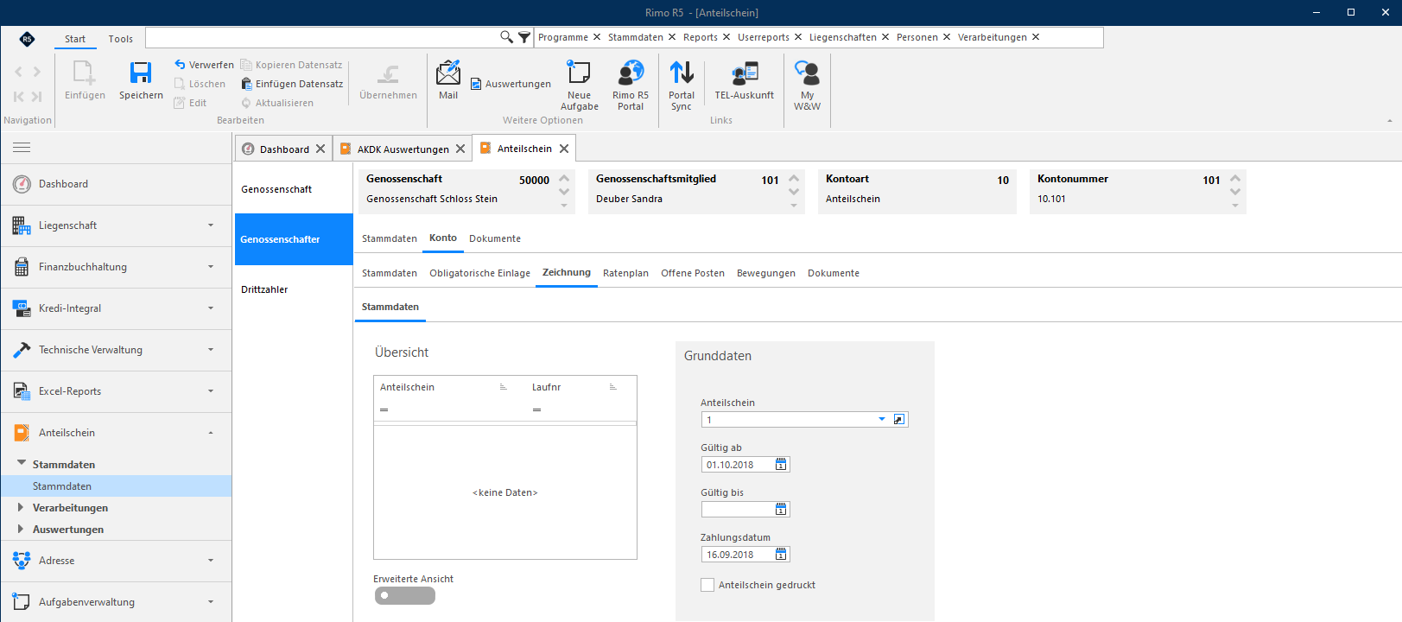The image size is (1402, 622).
Task: Click the Zahlungsdatum date field
Action: pos(738,555)
